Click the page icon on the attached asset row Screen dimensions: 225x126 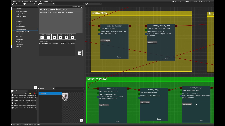(72, 43)
